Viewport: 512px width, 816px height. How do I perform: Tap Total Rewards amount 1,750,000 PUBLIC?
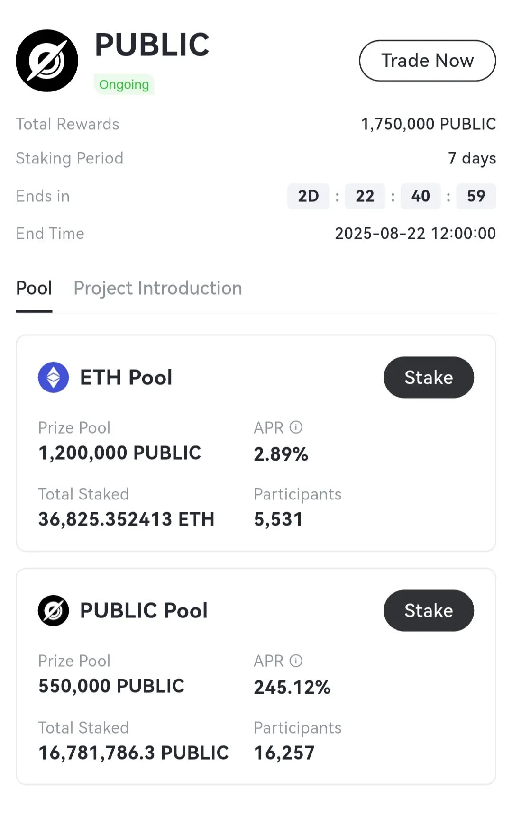(x=429, y=124)
